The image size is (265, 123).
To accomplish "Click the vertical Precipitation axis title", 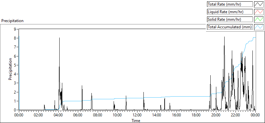I will (x=10, y=69).
